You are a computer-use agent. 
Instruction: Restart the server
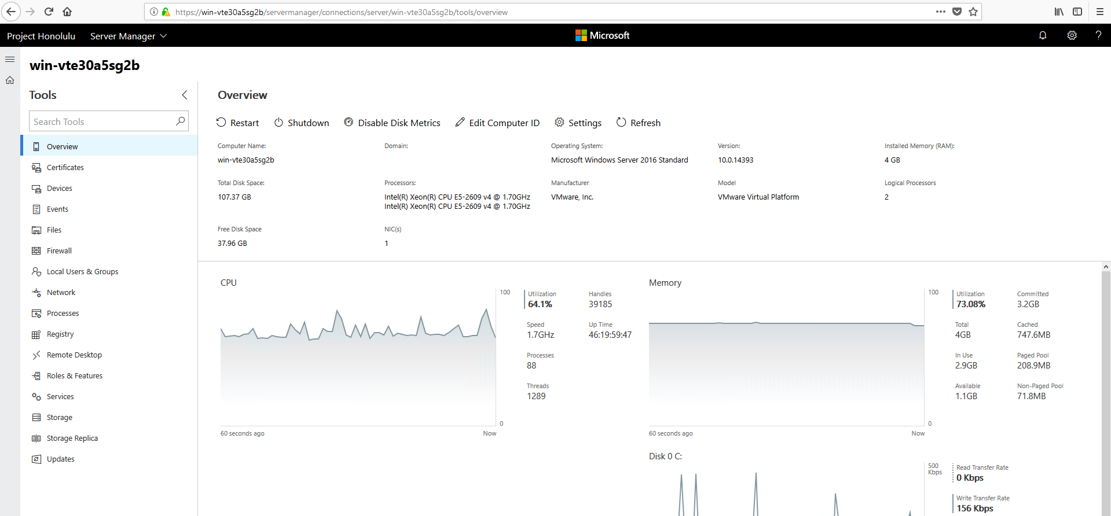click(237, 123)
